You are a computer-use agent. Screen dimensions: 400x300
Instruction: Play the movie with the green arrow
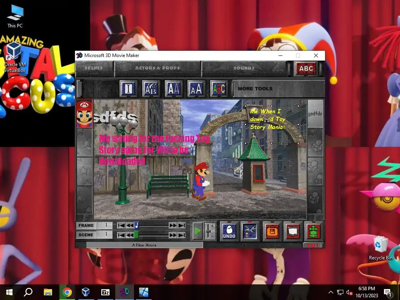(x=197, y=231)
